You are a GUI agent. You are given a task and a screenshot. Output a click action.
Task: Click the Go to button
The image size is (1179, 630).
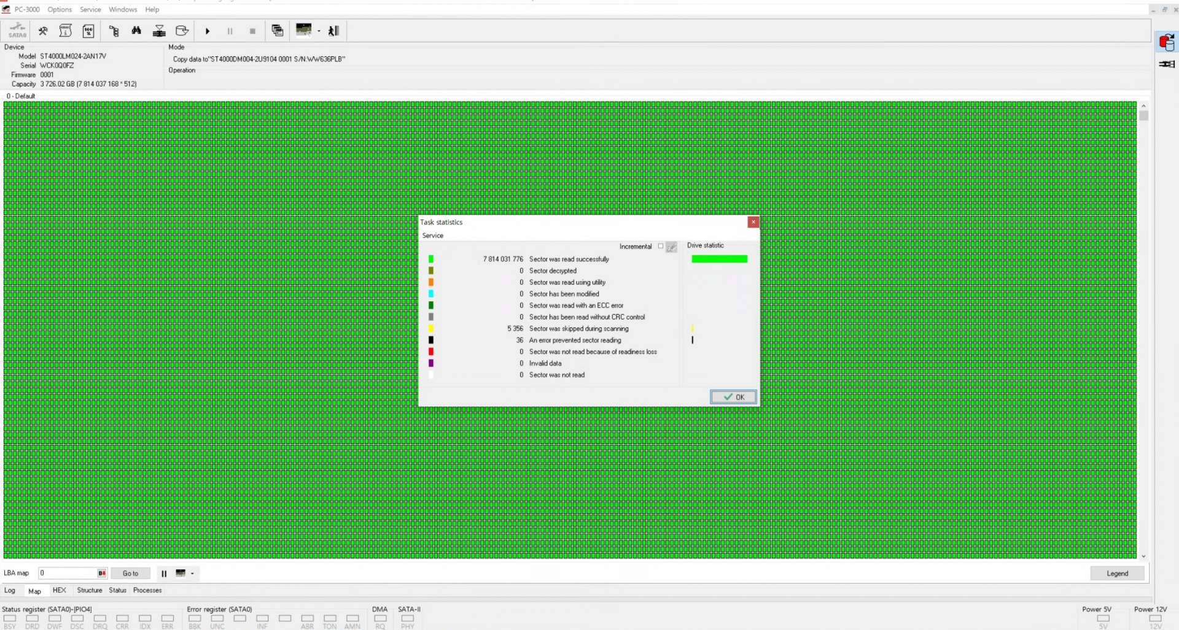[130, 574]
